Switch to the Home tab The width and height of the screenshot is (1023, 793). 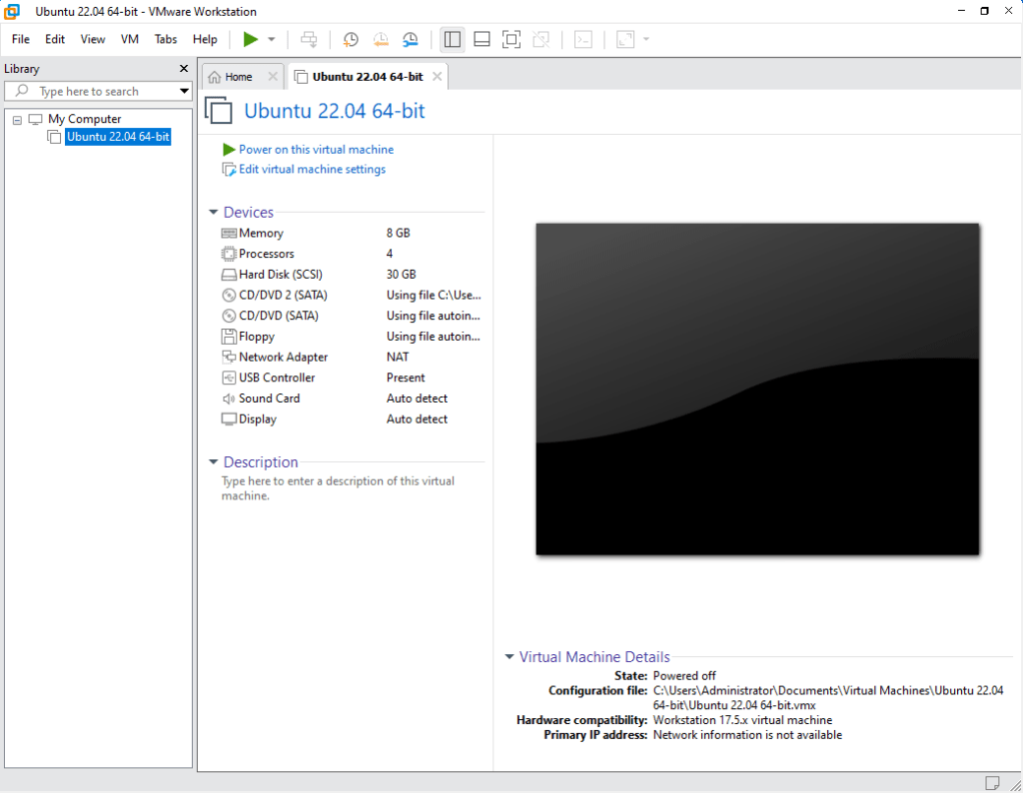click(237, 75)
